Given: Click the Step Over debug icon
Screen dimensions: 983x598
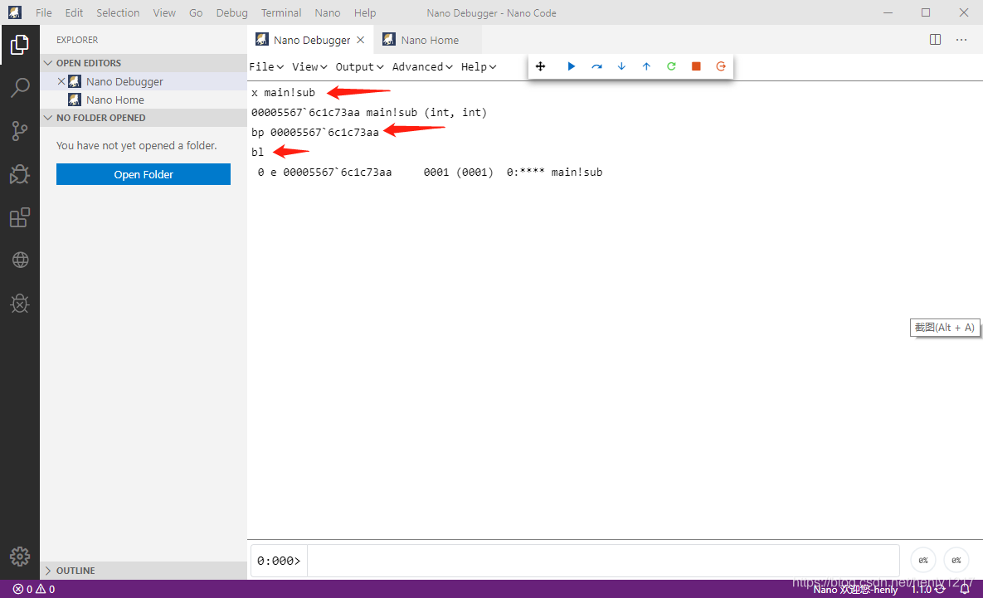Looking at the screenshot, I should click(596, 66).
